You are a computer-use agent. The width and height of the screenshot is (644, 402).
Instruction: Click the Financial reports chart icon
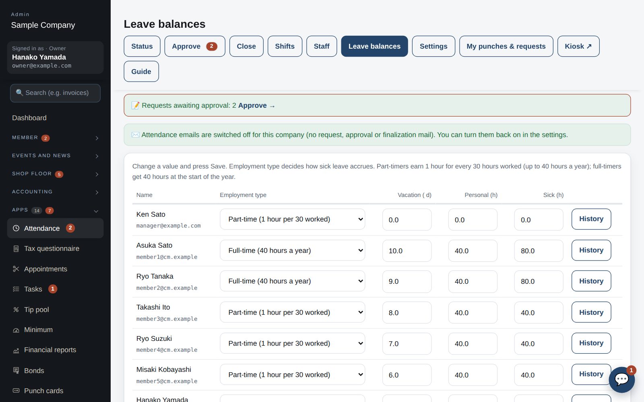click(16, 350)
